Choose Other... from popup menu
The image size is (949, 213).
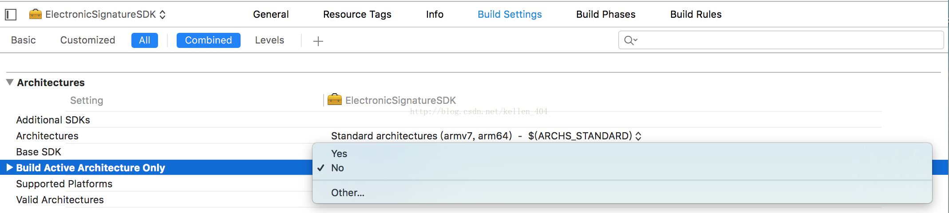click(x=348, y=193)
